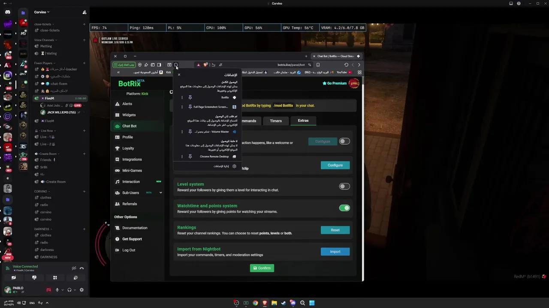This screenshot has width=549, height=308.
Task: Open more options for Volume Master extension
Action: coord(182,132)
